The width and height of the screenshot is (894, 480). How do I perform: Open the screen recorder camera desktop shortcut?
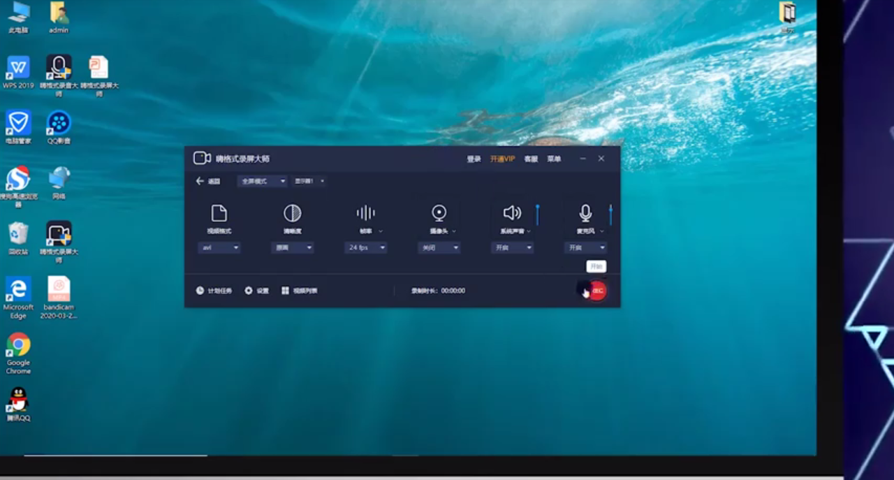[x=59, y=242]
